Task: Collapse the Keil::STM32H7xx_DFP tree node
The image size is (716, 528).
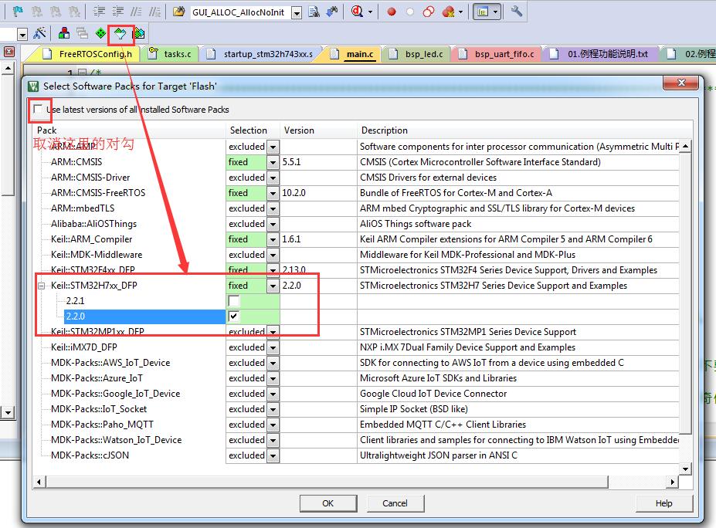Action: point(41,286)
